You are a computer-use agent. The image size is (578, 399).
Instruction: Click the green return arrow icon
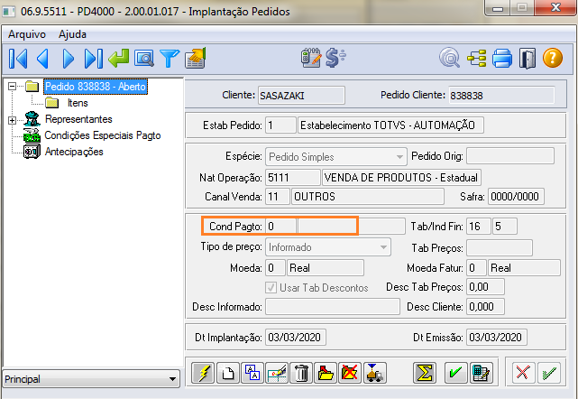pyautogui.click(x=119, y=59)
